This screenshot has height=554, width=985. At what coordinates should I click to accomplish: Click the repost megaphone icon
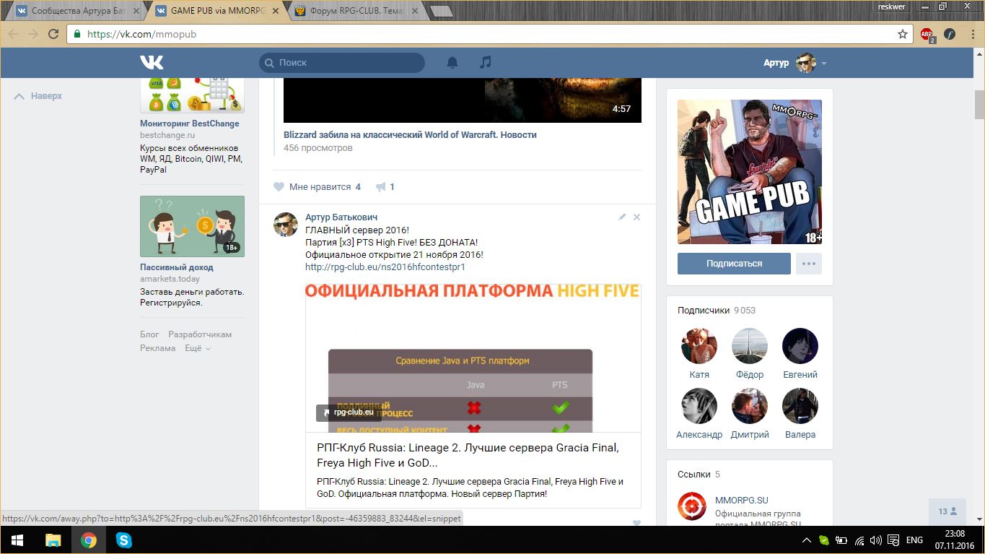[x=381, y=187]
